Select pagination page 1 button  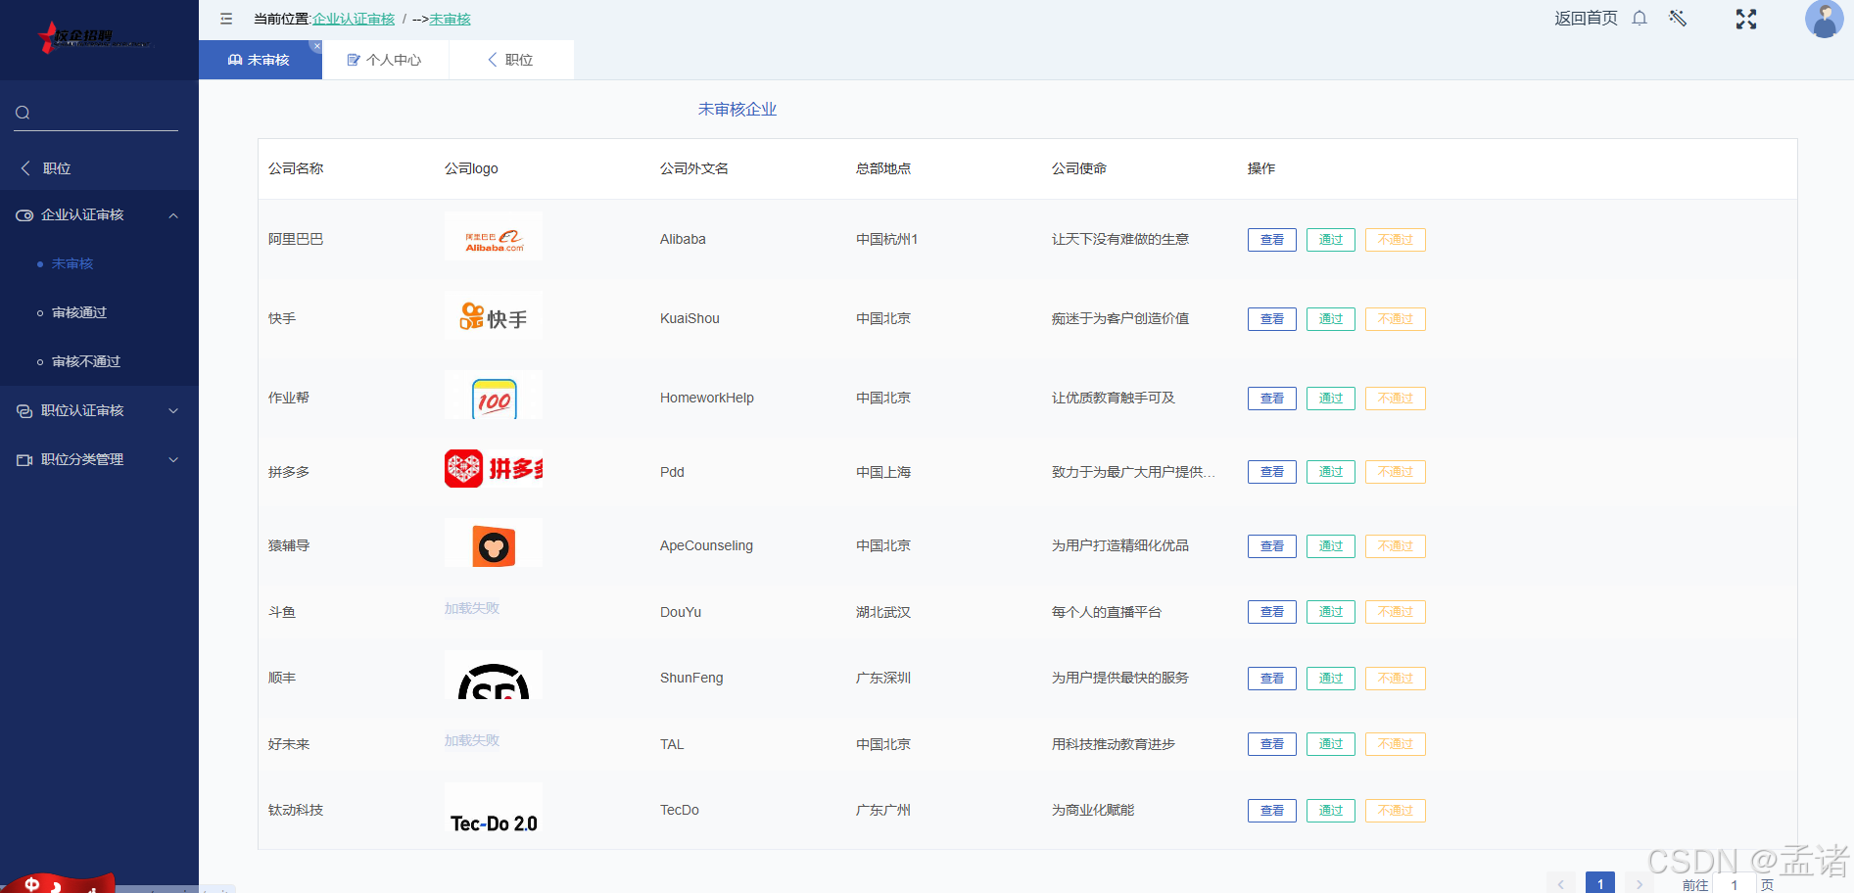click(x=1599, y=883)
